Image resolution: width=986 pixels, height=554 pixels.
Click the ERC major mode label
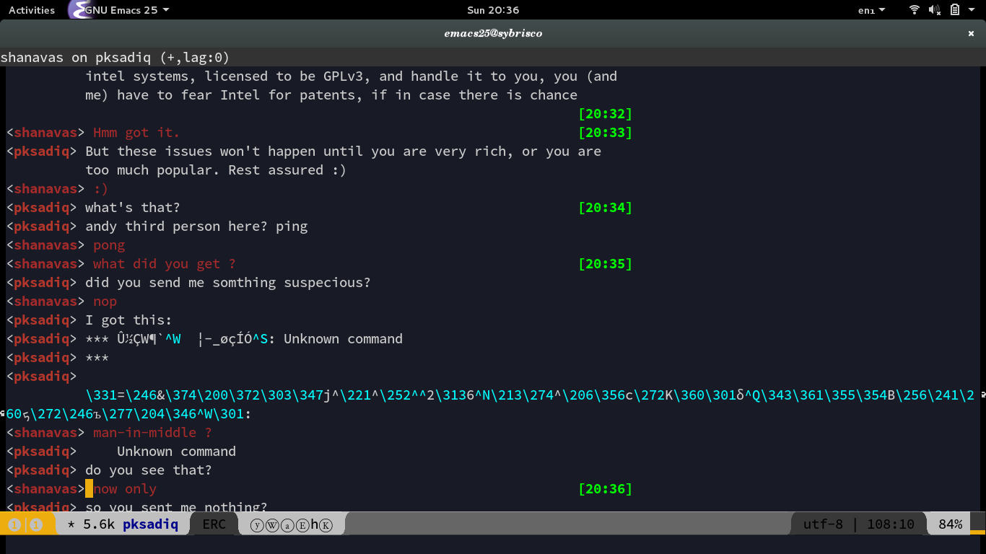pos(214,524)
